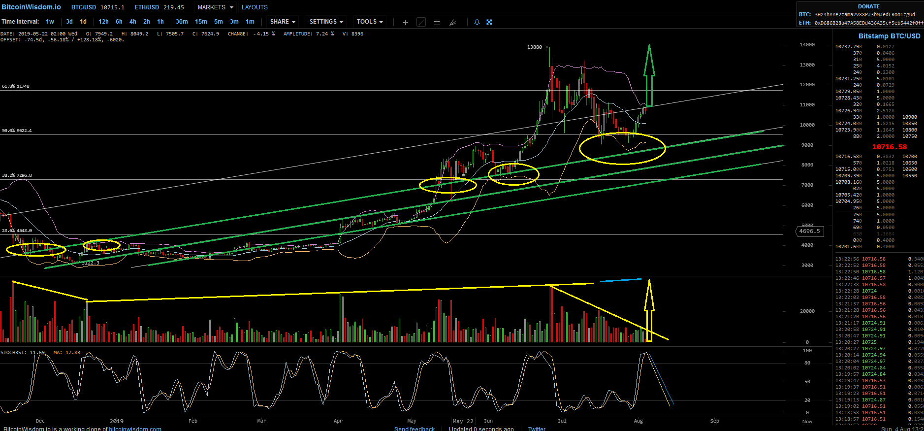Choose the 1h time interval
This screenshot has height=431, width=924.
[x=160, y=22]
